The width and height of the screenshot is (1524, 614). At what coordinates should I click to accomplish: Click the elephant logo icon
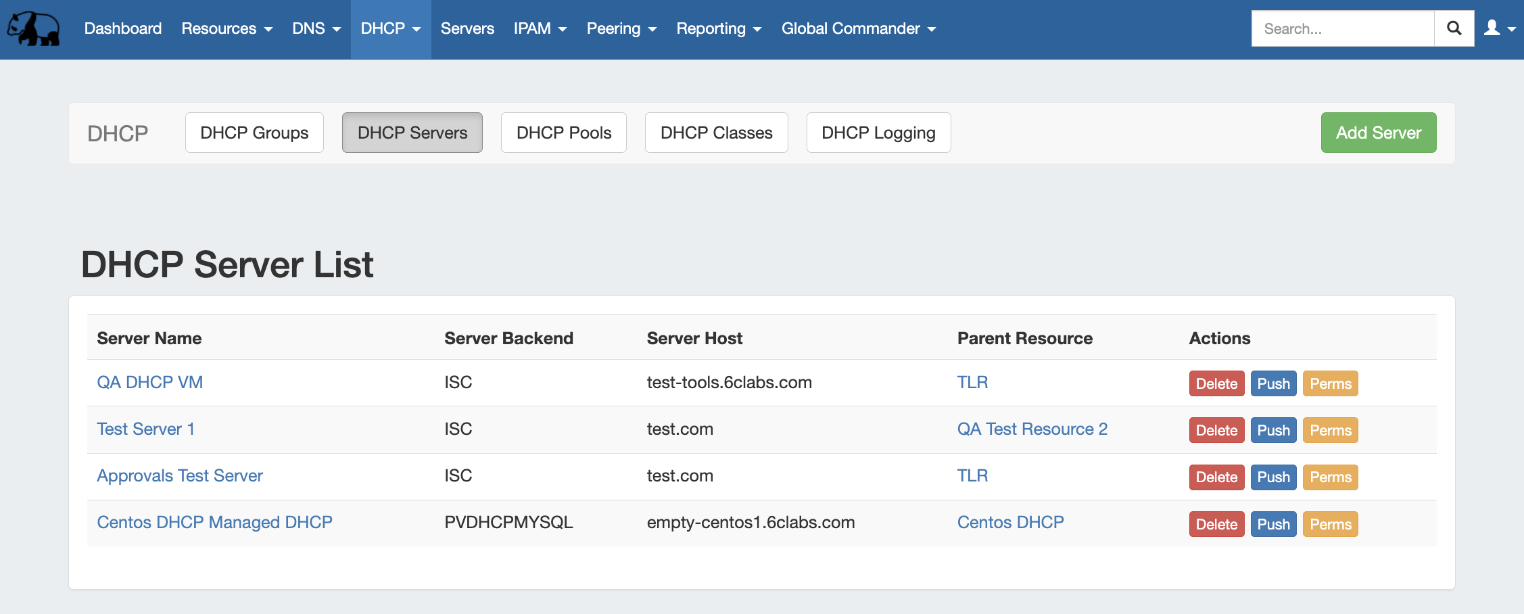(34, 28)
